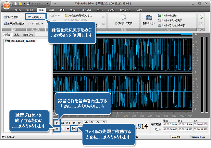Click the trim icon below the delete X
211x148 pixels.
pos(103,24)
